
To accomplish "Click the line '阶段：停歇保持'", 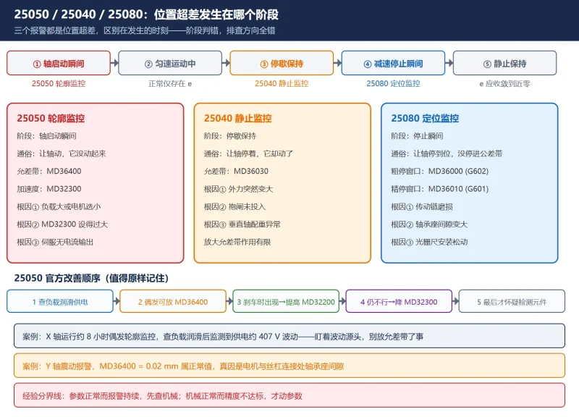I will [x=230, y=136].
